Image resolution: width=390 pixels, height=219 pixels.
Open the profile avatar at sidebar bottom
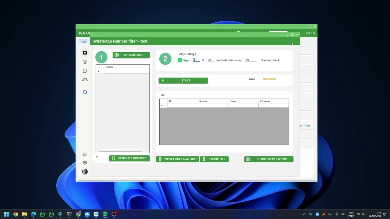85,172
